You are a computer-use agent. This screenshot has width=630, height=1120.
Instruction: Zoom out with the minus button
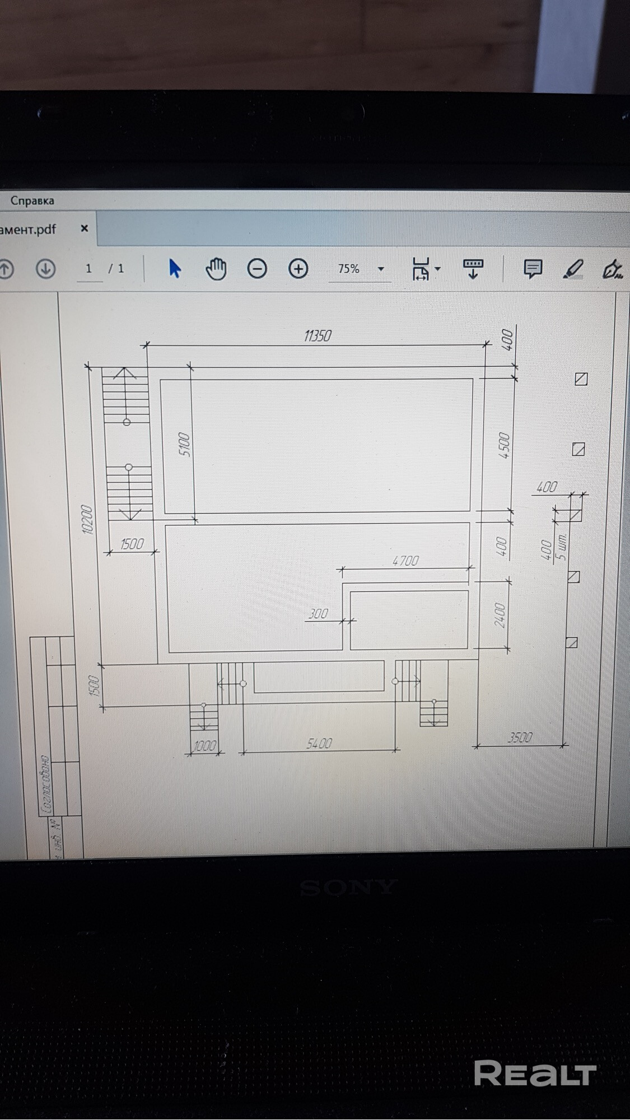257,269
